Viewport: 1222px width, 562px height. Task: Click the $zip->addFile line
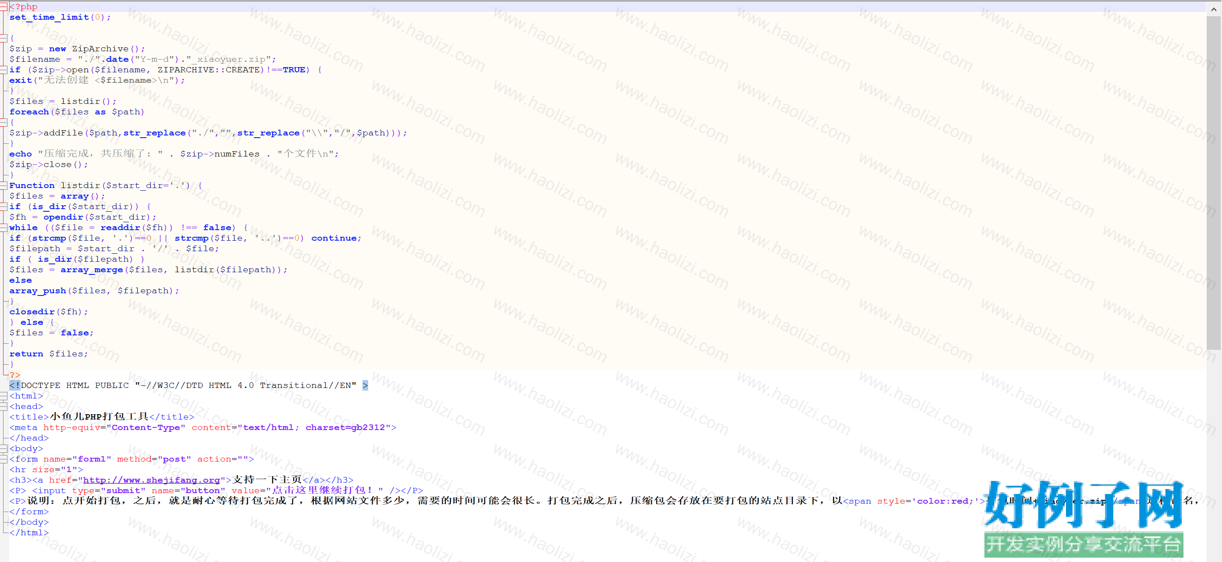(208, 133)
